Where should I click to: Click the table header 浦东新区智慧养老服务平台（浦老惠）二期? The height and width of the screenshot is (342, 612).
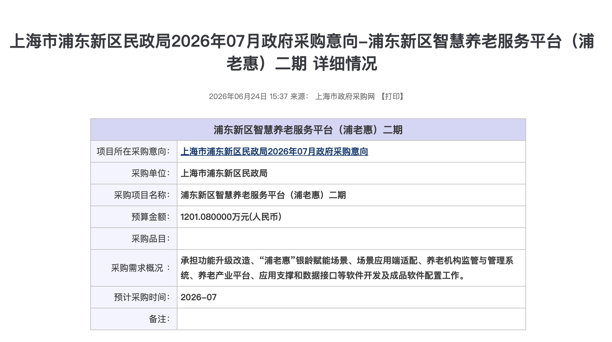(308, 130)
